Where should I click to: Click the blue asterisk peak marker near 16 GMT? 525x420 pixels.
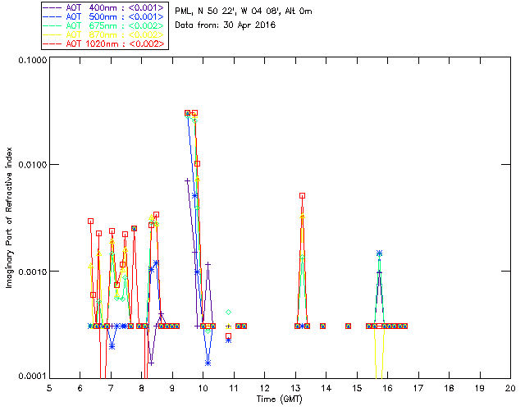coord(379,253)
